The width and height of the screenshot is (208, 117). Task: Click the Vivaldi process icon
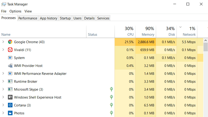[10, 50]
